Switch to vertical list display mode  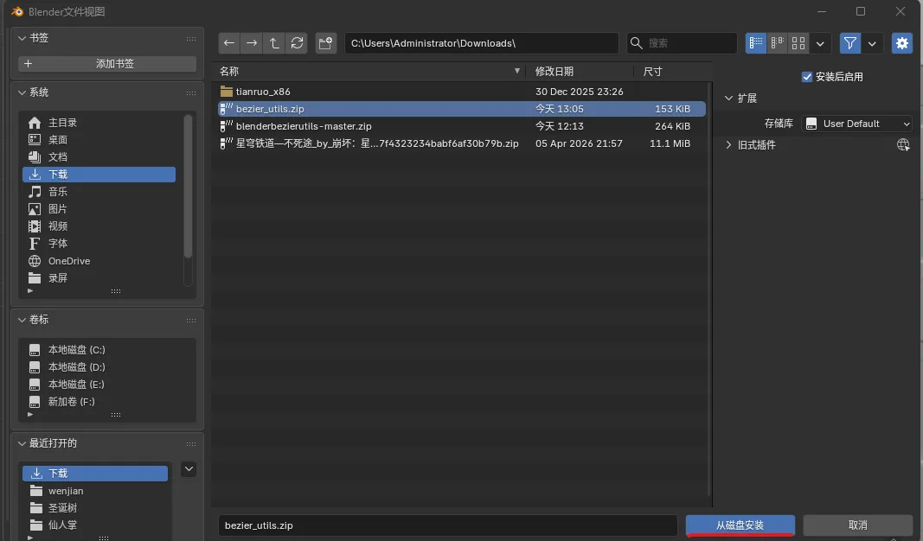[756, 43]
